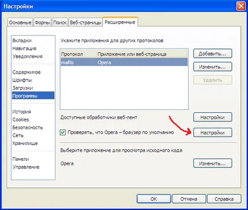Open help with the Справка button
The height and width of the screenshot is (210, 248).
(224, 199)
